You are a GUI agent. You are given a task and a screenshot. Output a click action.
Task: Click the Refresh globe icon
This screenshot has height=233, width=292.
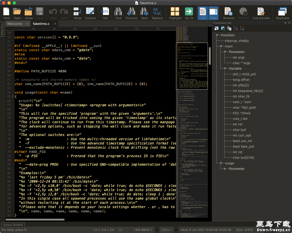point(243,13)
